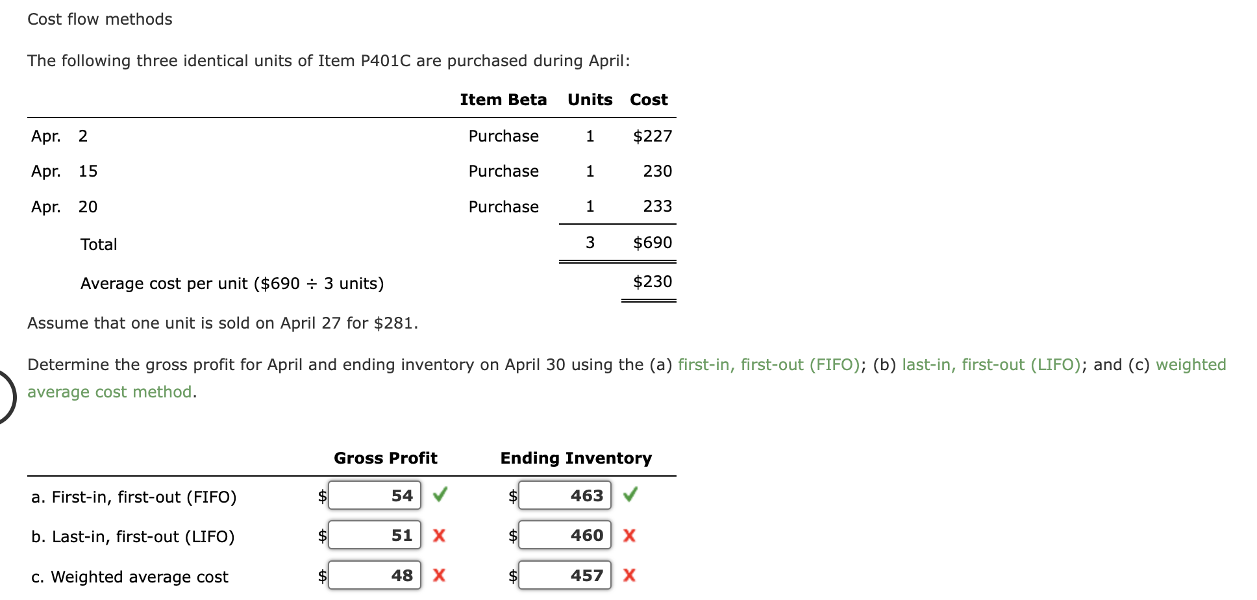Viewport: 1257px width, 600px height.
Task: Click the red X beside weighted average gross profit
Action: click(439, 575)
